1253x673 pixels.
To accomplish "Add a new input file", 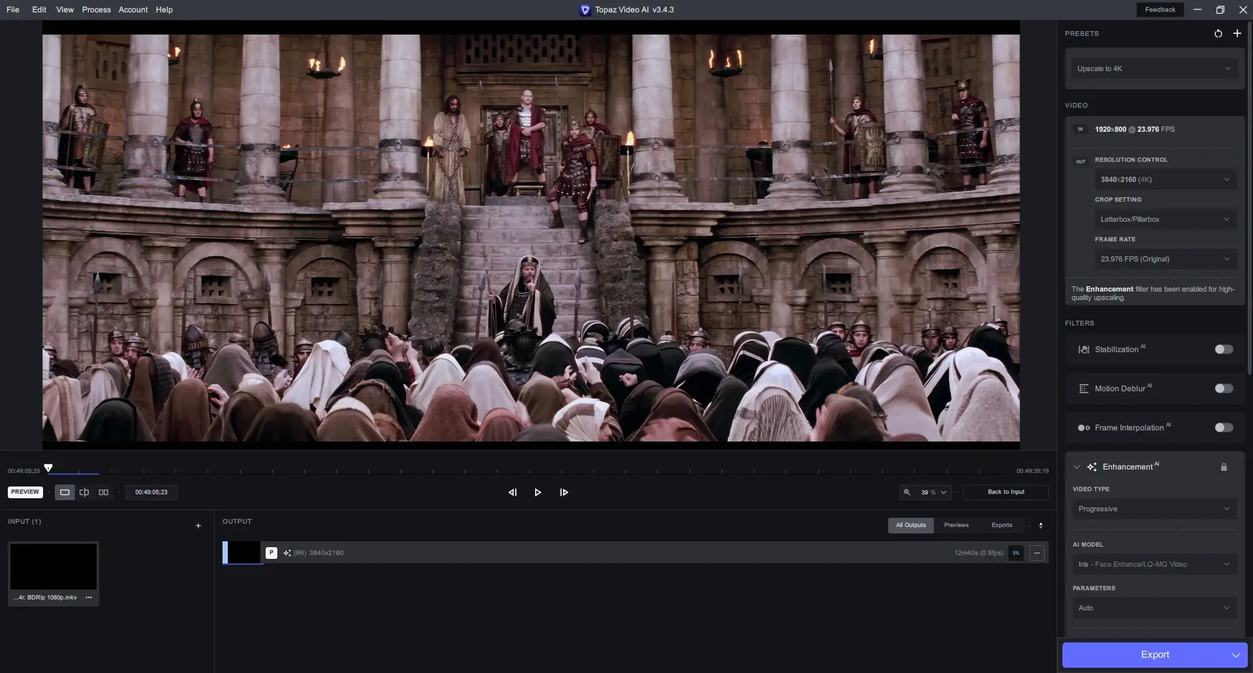I will (x=198, y=526).
